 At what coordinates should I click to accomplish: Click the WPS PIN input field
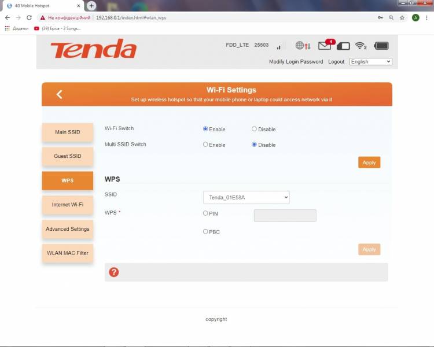click(285, 216)
